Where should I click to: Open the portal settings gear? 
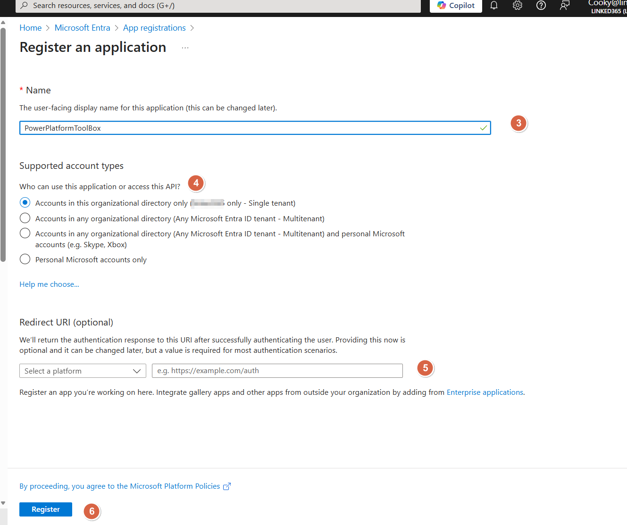pyautogui.click(x=517, y=5)
